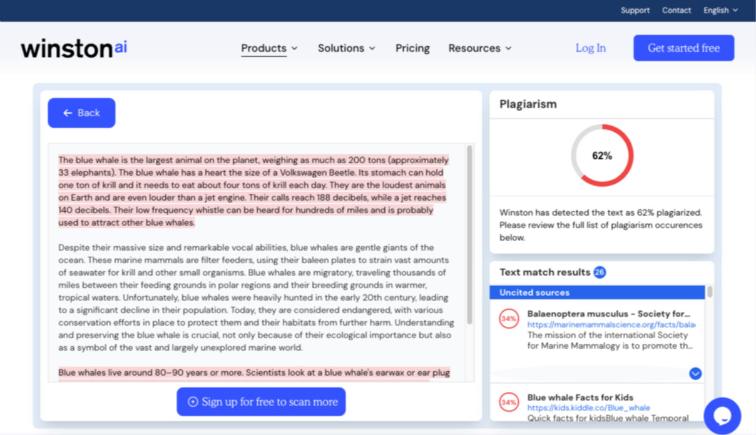Click the 26 results count badge

click(x=600, y=272)
